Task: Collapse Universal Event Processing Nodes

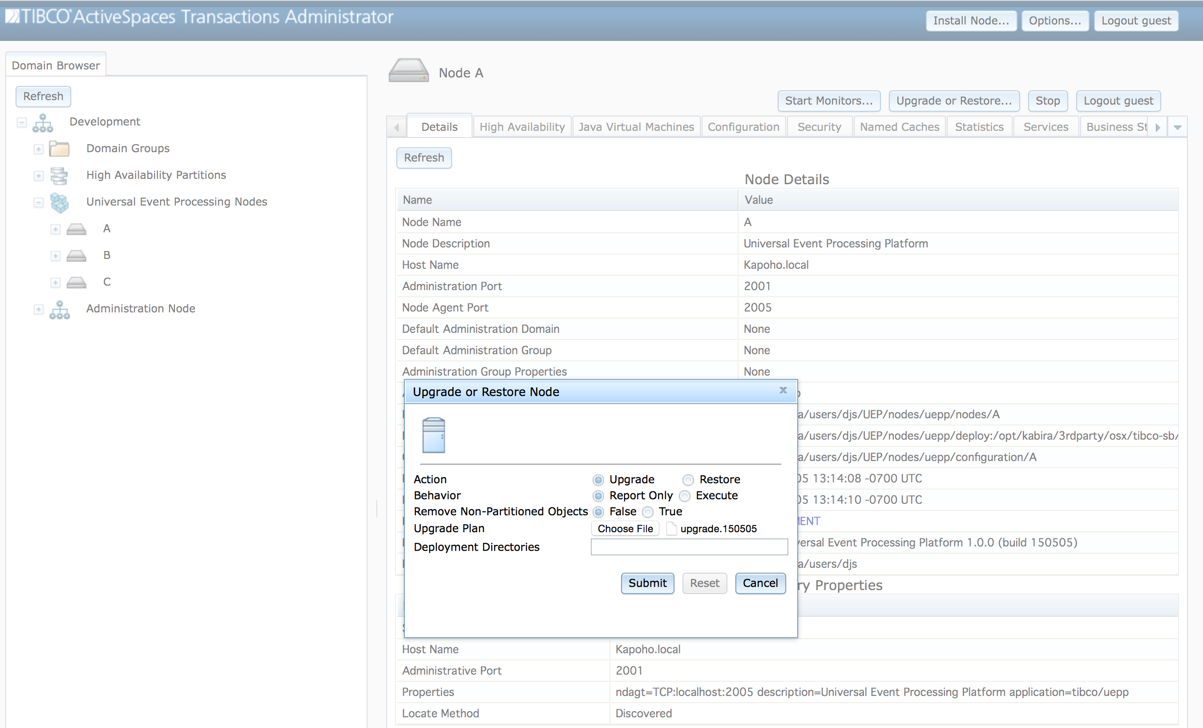Action: 39,202
